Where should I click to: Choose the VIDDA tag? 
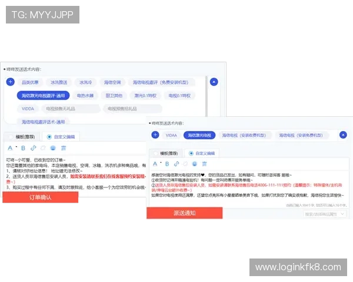click(x=28, y=109)
